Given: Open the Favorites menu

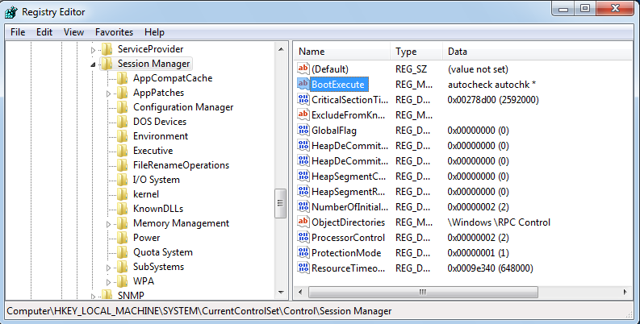Looking at the screenshot, I should pos(114,32).
